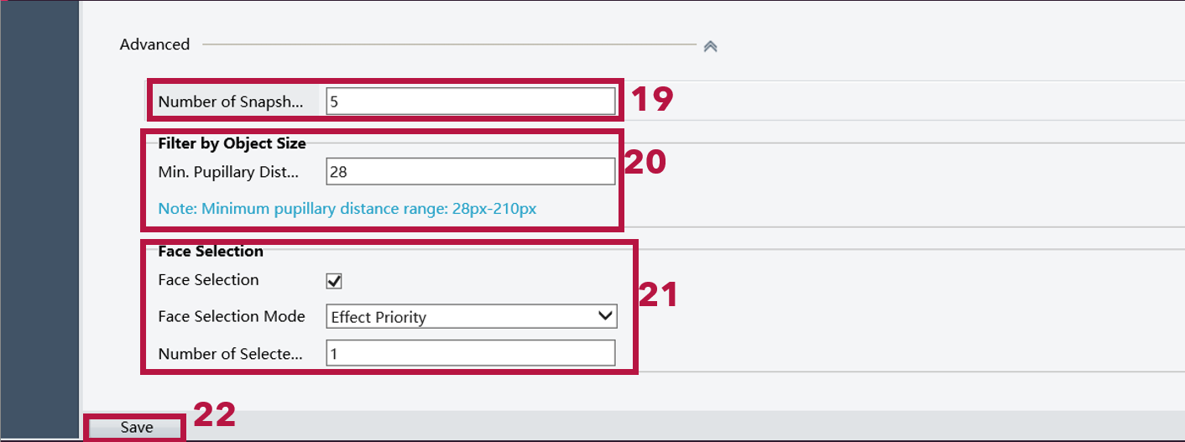
Task: Click the Face Selection label beside the checkbox
Action: tap(208, 280)
